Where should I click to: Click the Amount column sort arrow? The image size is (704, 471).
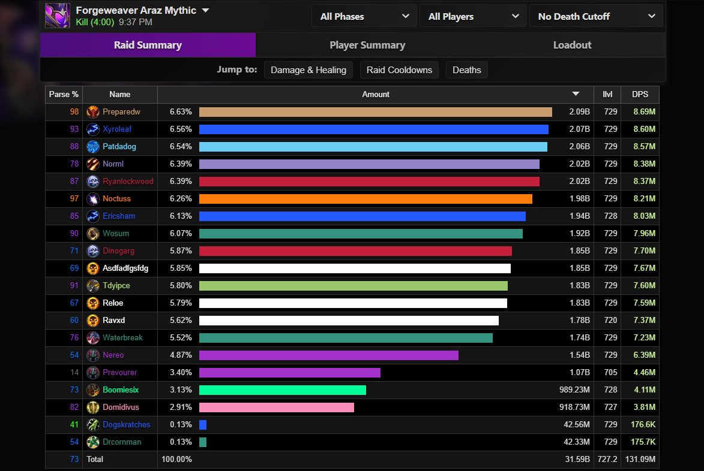click(x=576, y=94)
